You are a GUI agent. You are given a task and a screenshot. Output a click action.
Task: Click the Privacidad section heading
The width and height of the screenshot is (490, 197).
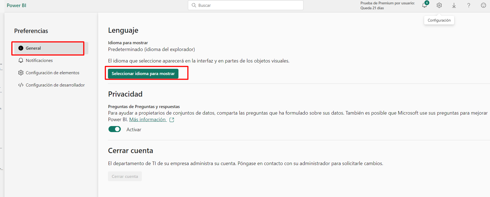(x=125, y=94)
